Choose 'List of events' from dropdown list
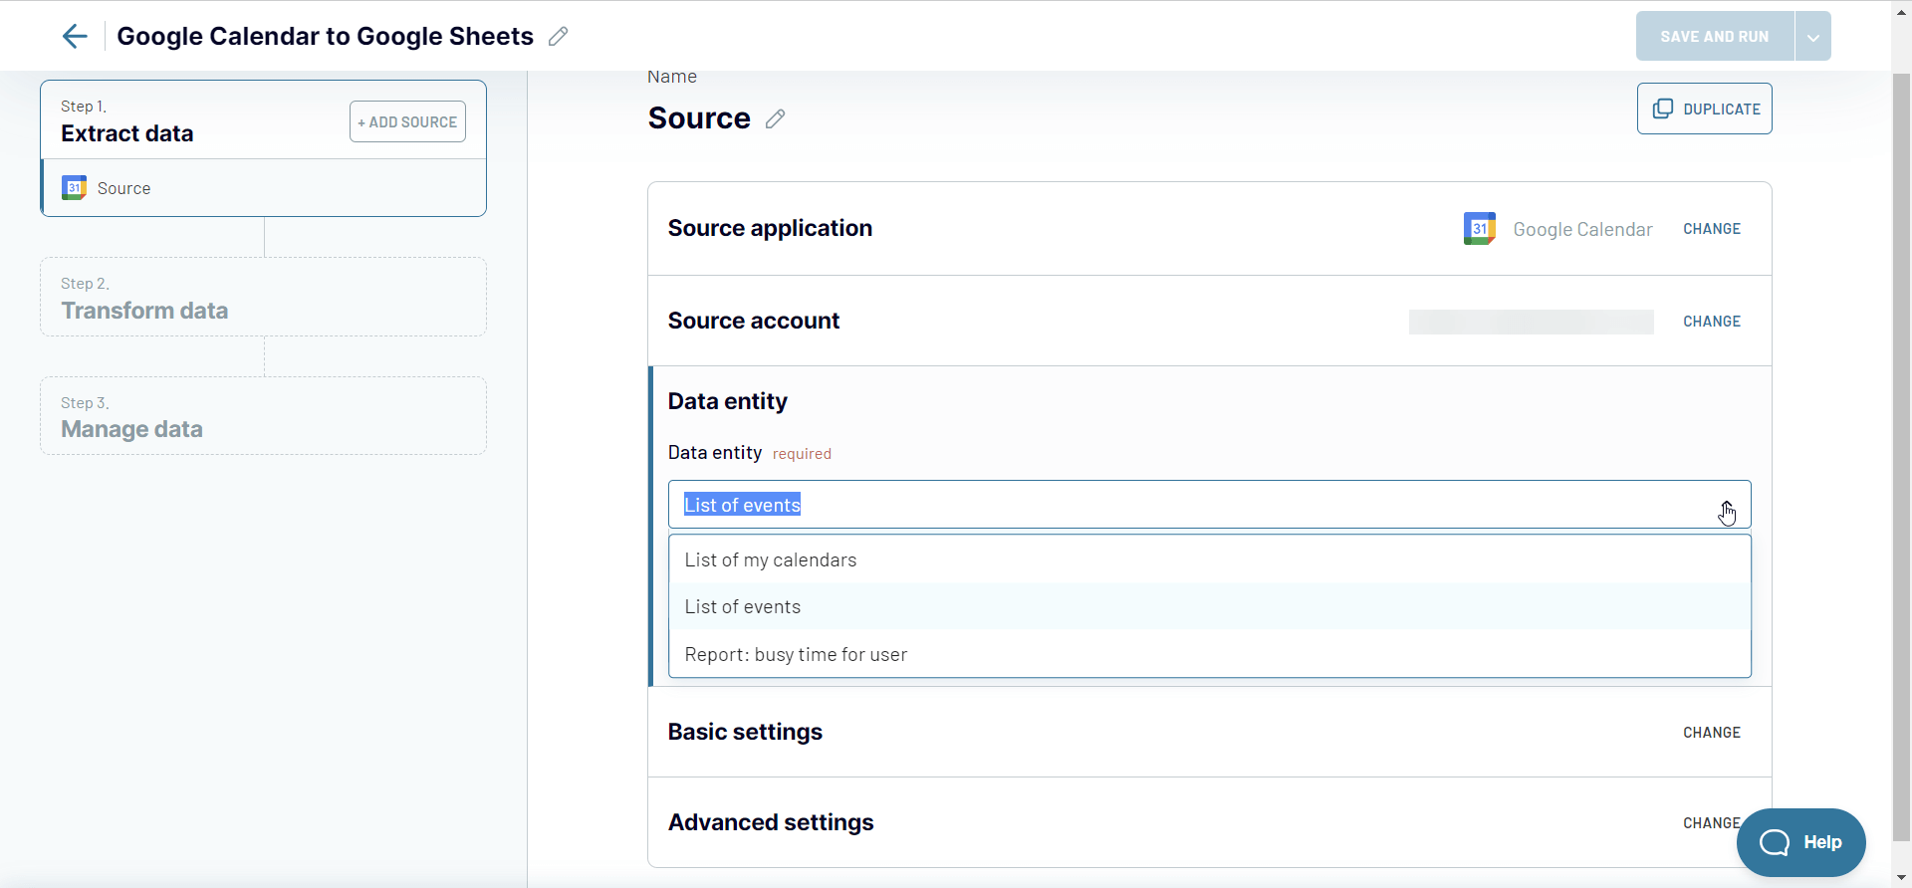 [742, 606]
